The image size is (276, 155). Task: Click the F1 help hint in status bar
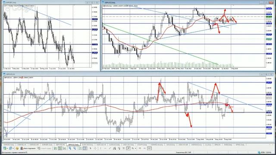[x=14, y=152]
